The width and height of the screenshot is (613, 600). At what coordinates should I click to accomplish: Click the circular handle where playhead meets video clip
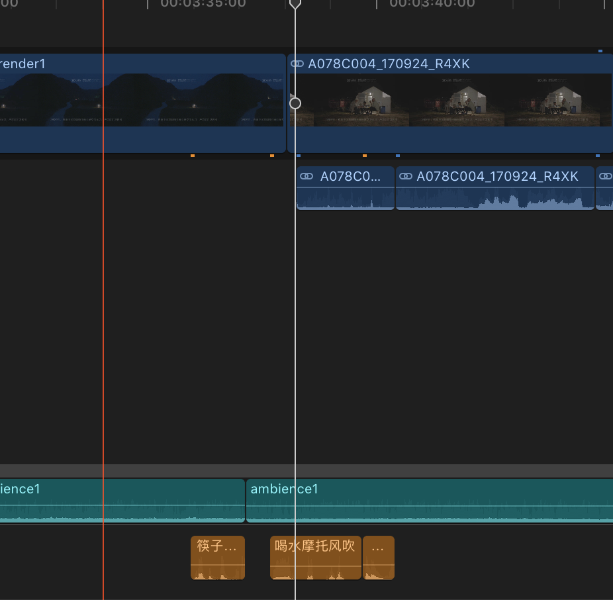pyautogui.click(x=295, y=103)
